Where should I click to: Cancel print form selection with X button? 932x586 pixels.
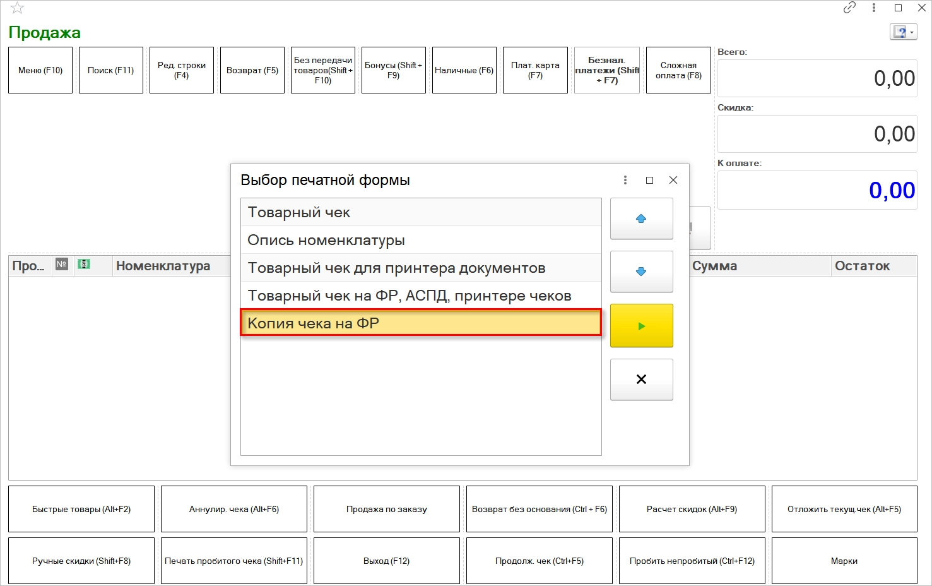[x=641, y=380]
